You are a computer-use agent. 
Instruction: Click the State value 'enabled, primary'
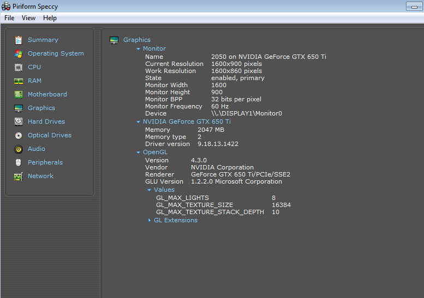pos(238,78)
